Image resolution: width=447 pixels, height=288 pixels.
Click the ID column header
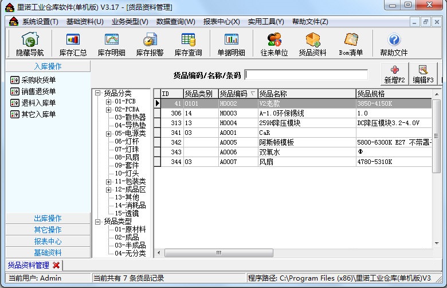(172, 94)
